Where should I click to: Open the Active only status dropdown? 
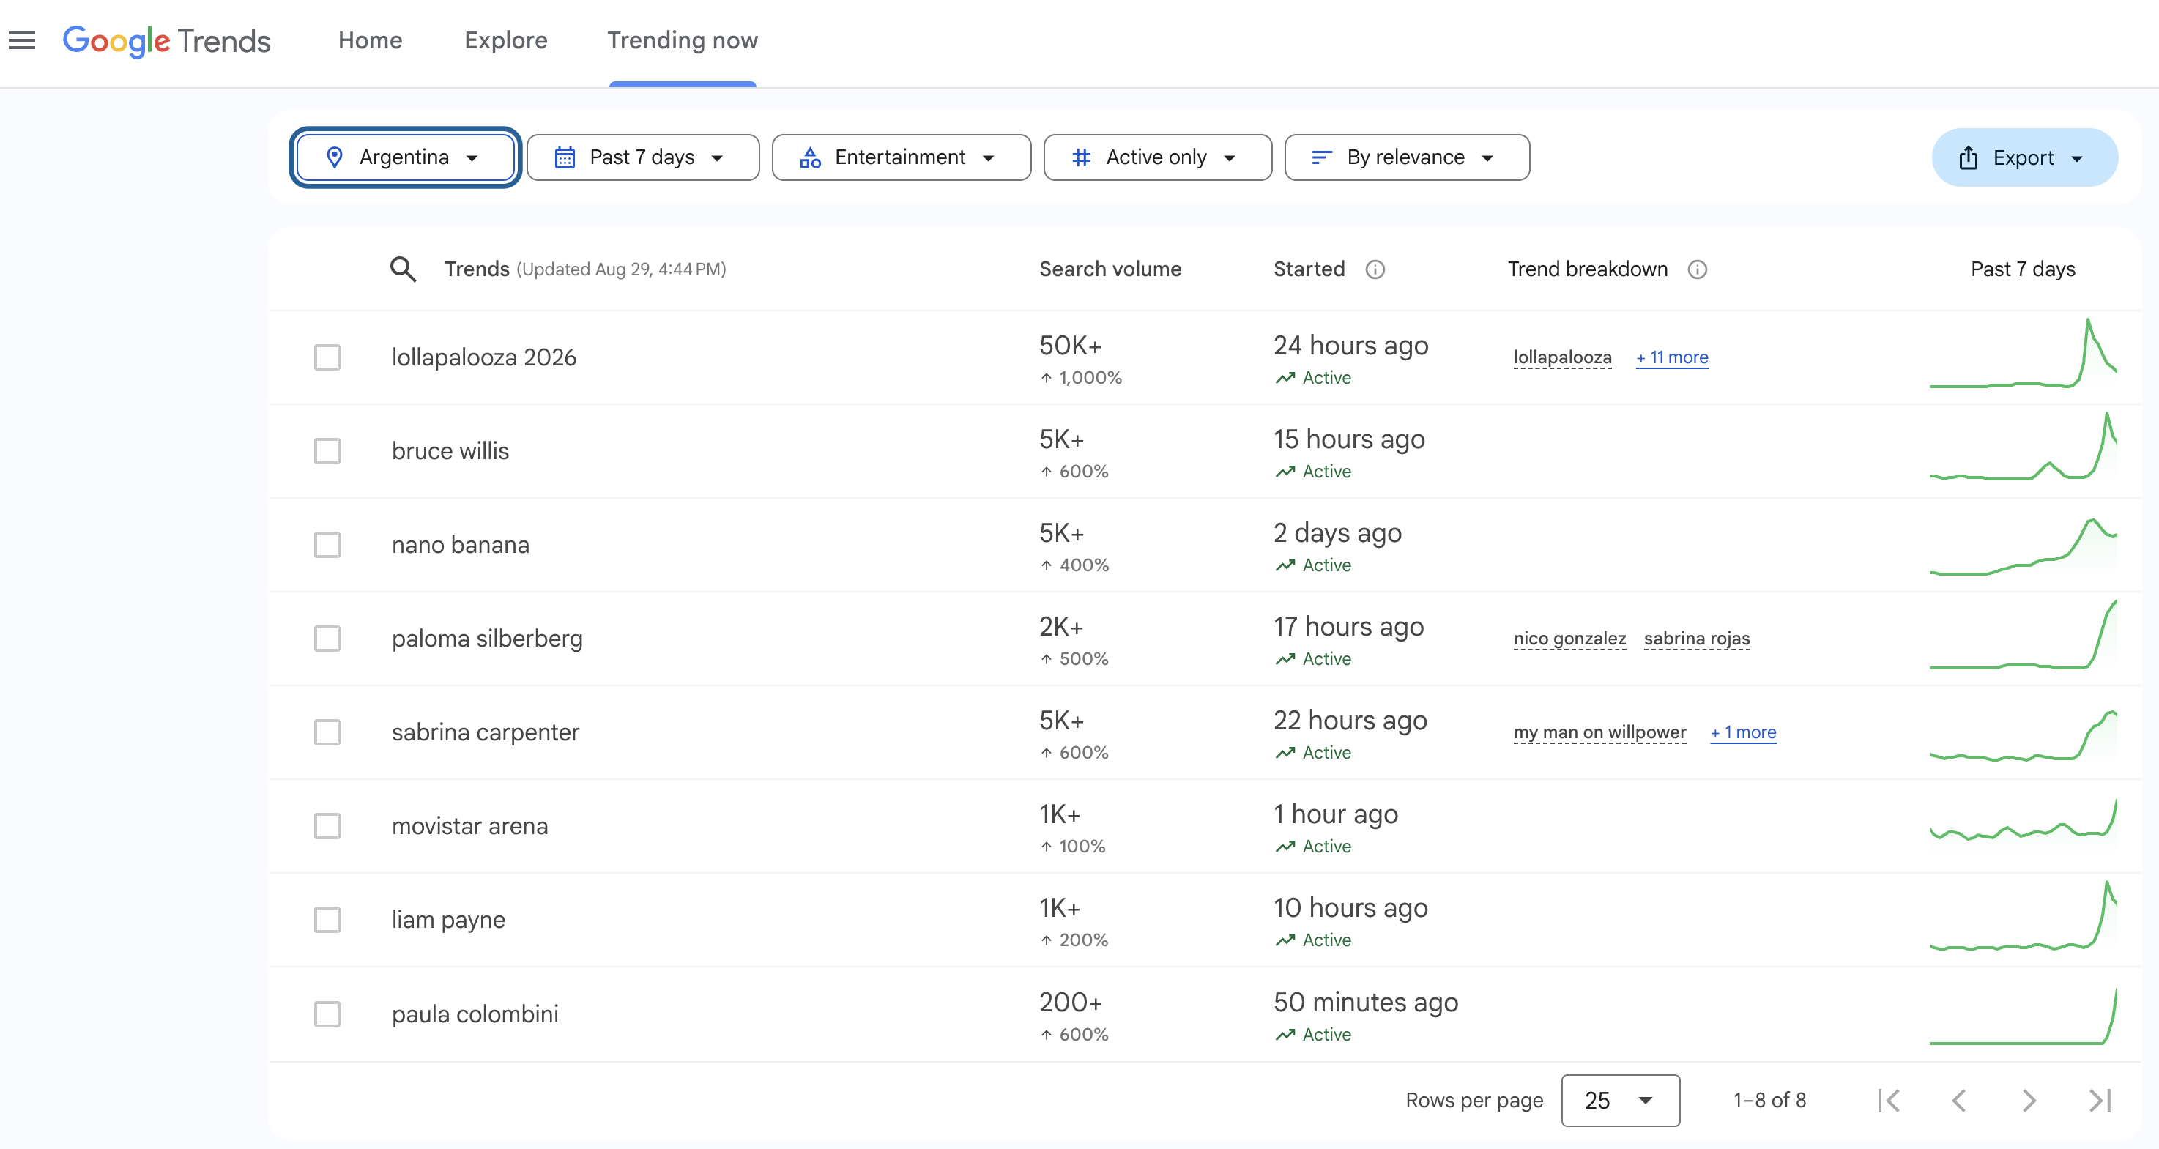(1157, 157)
